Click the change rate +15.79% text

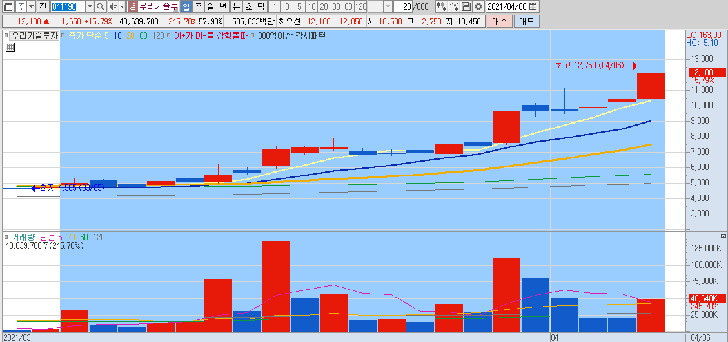pyautogui.click(x=98, y=21)
